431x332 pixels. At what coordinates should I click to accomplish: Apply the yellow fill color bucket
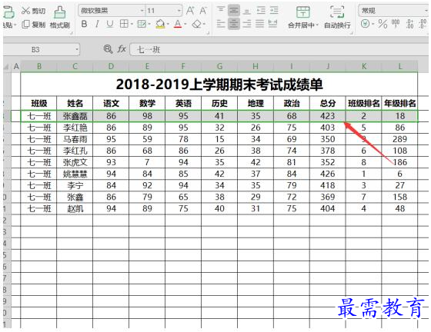[160, 24]
